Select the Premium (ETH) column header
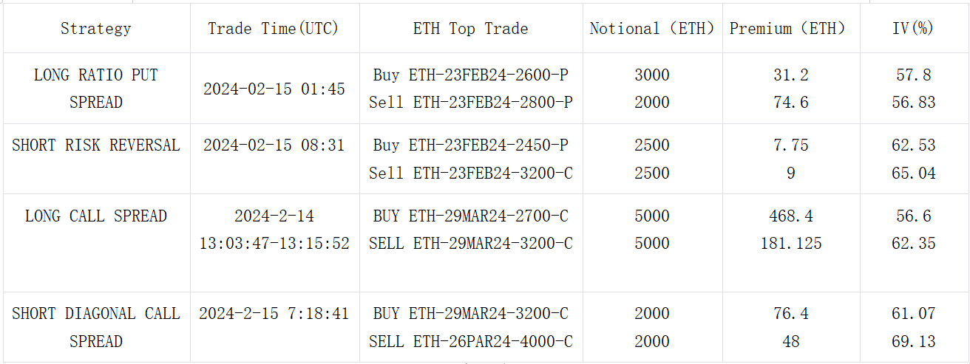 coord(790,29)
